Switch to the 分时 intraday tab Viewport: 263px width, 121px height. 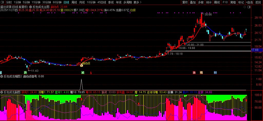click(9, 2)
